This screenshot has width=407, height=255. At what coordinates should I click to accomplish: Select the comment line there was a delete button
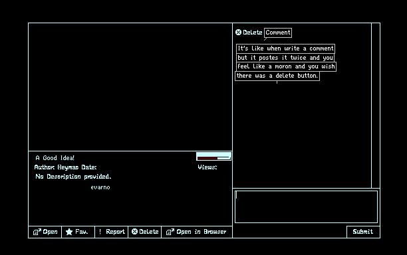click(277, 76)
